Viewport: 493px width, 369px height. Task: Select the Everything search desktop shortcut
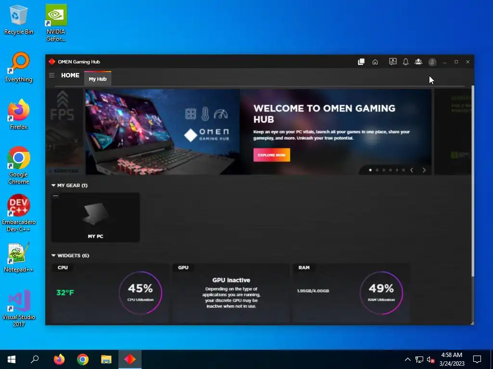click(19, 67)
